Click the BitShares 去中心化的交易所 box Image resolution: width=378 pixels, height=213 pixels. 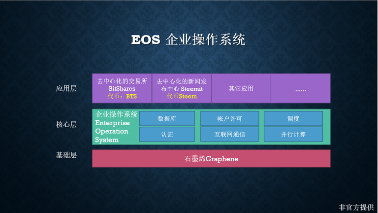point(122,88)
